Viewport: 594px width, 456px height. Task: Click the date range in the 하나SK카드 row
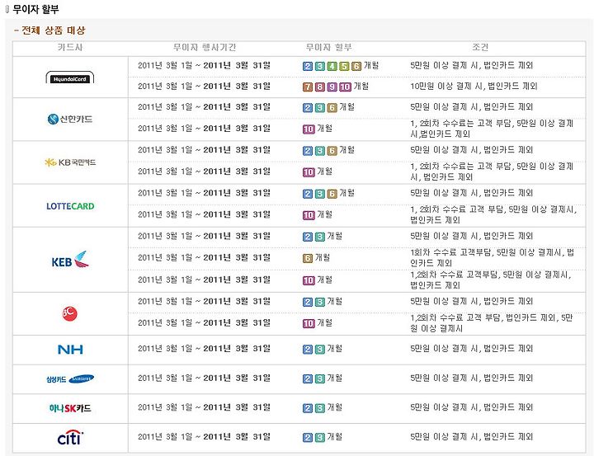coord(205,407)
